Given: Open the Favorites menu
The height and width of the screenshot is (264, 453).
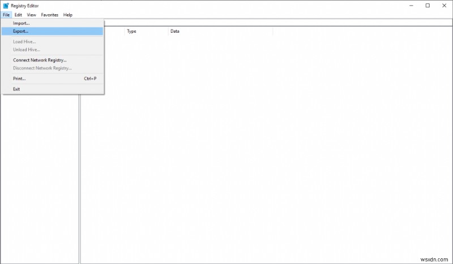Looking at the screenshot, I should pyautogui.click(x=50, y=15).
